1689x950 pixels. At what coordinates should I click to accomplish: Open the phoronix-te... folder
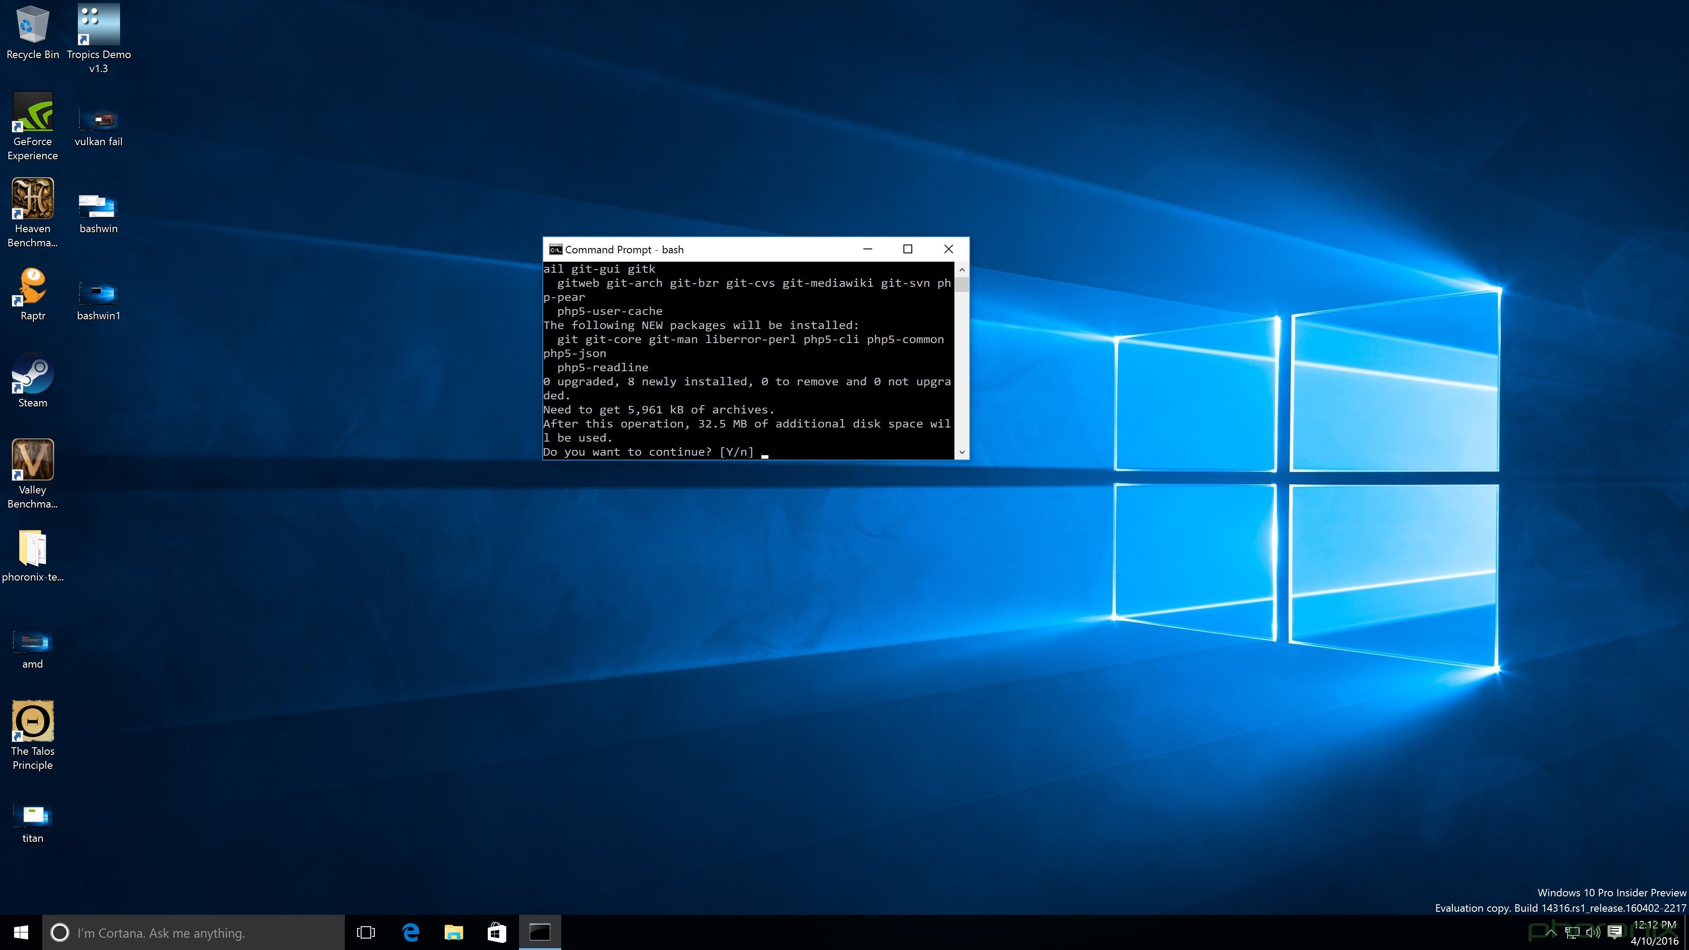[x=32, y=548]
